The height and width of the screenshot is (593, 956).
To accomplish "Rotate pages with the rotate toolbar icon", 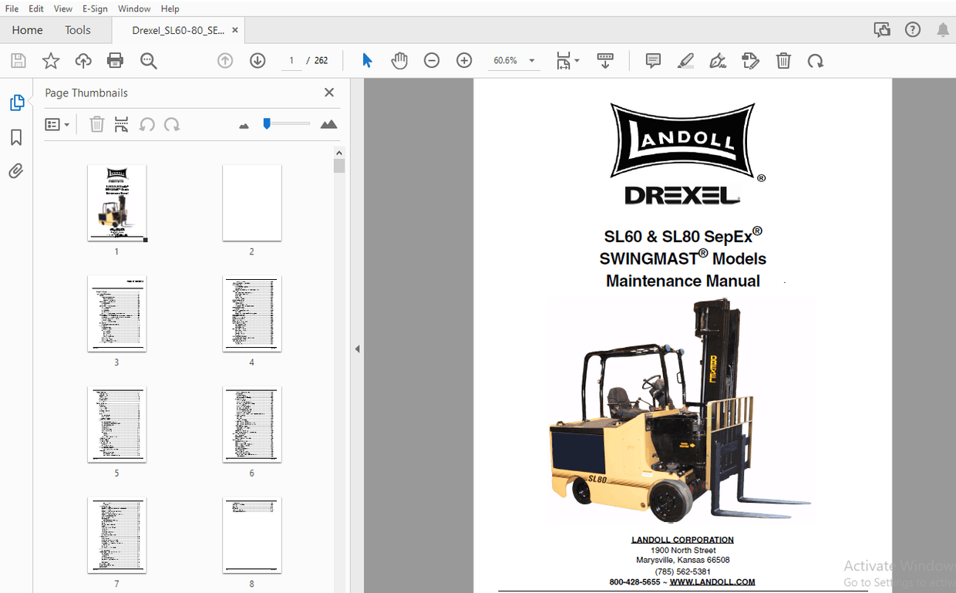I will (816, 60).
